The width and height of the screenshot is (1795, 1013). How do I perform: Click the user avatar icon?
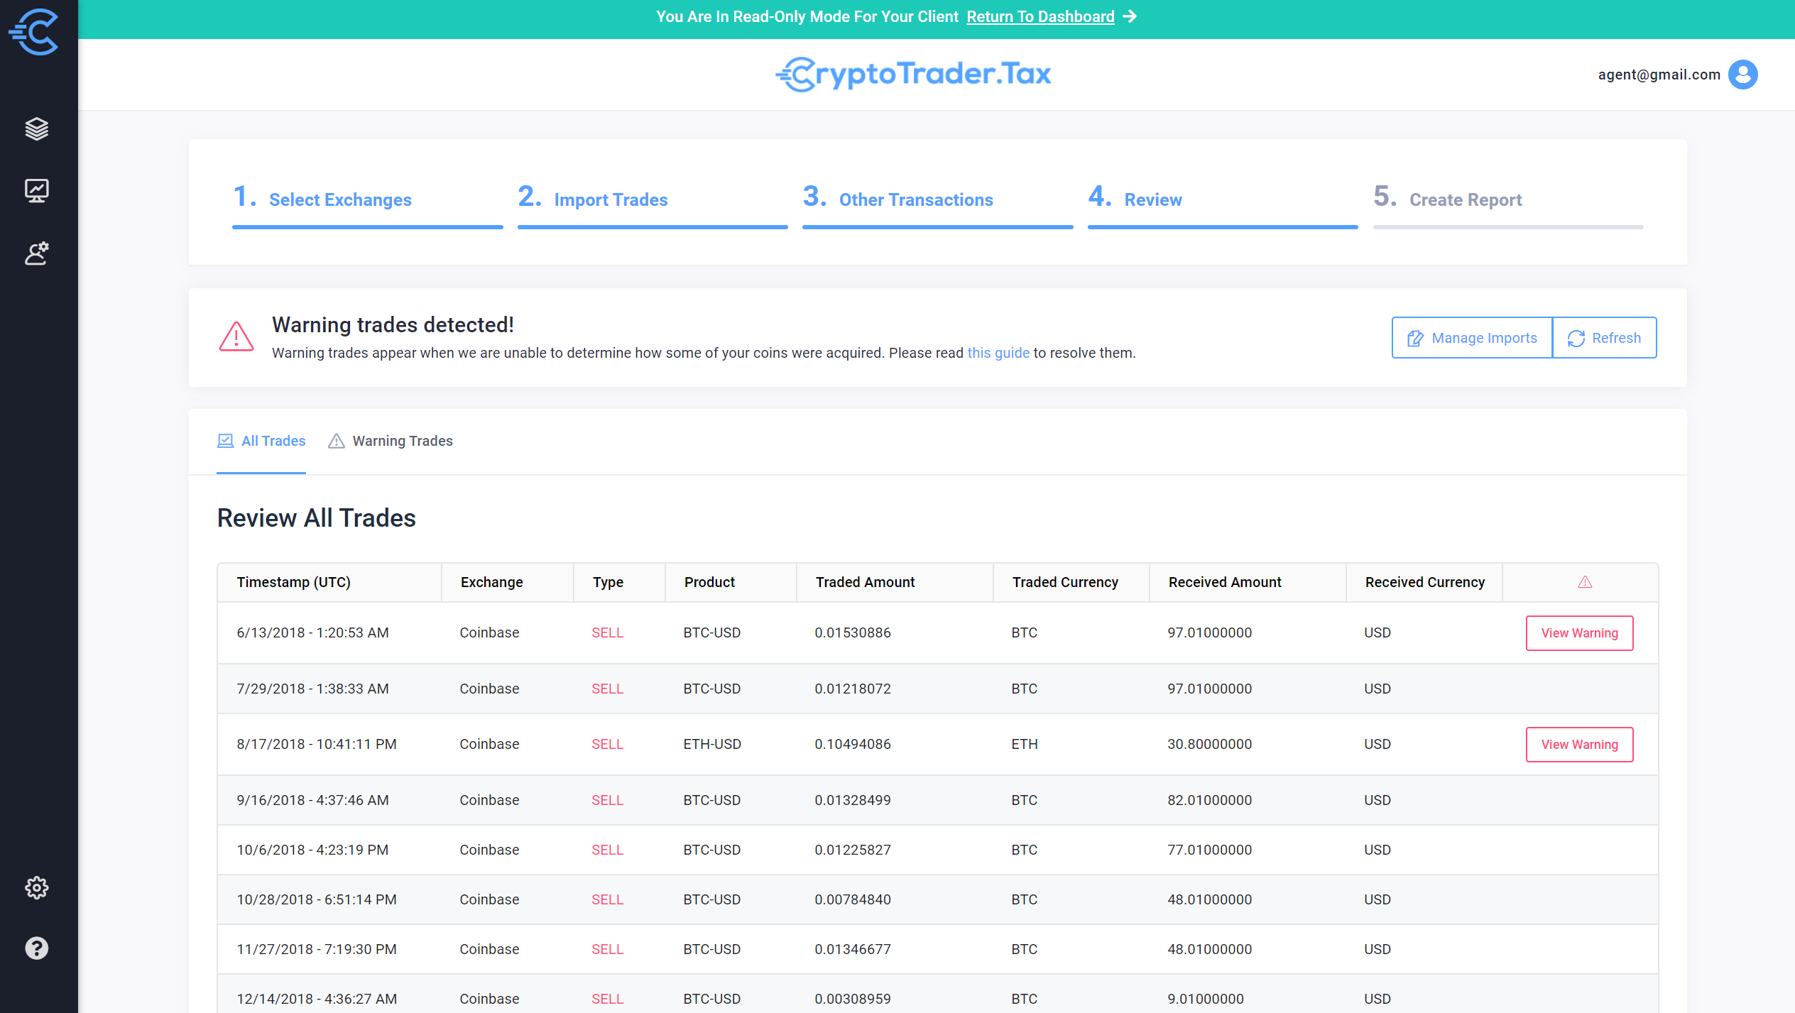1742,75
